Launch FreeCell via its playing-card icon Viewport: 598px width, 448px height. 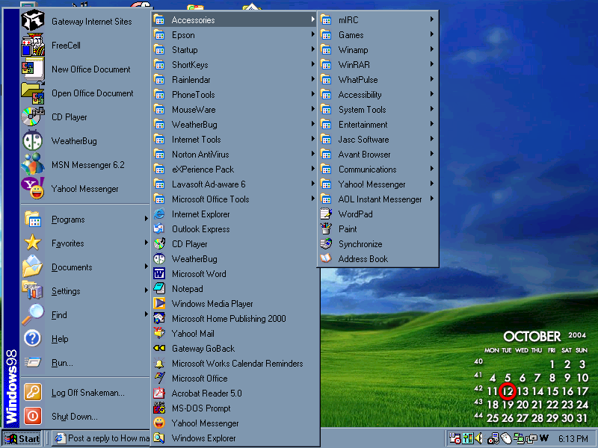point(33,45)
